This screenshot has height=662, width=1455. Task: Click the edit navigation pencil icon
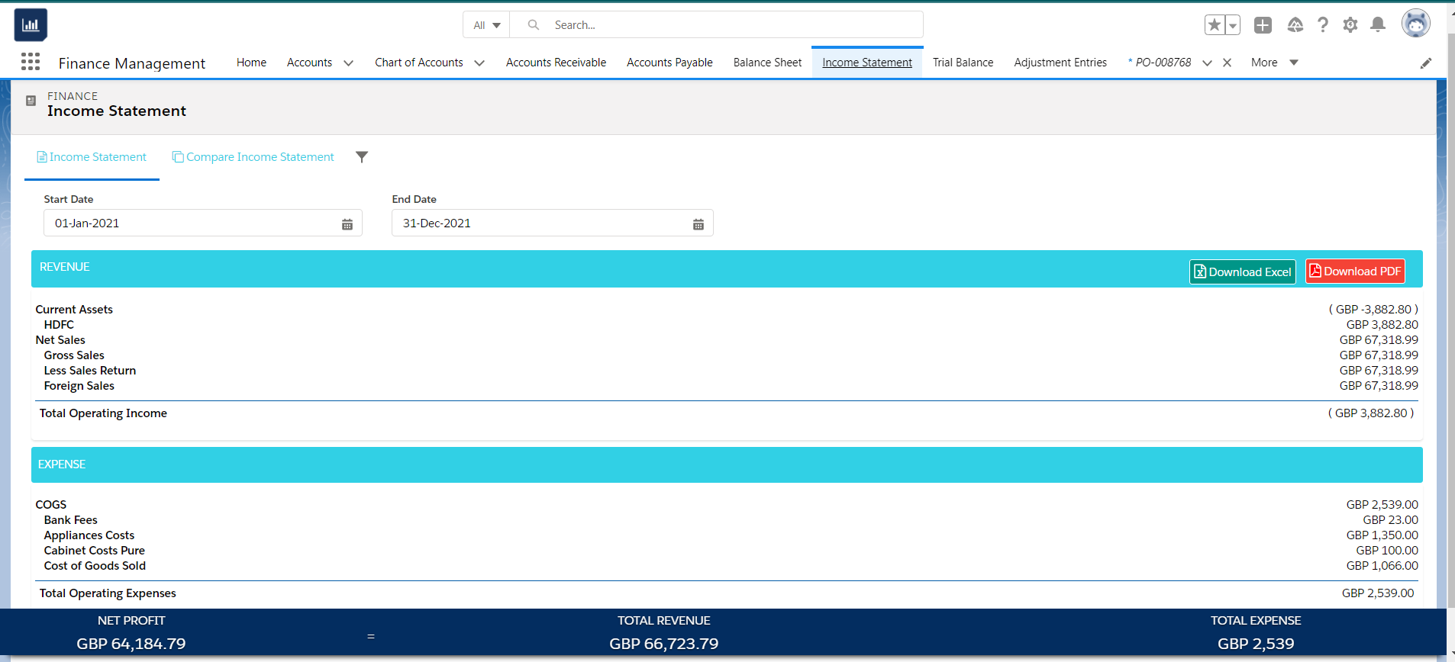coord(1426,63)
